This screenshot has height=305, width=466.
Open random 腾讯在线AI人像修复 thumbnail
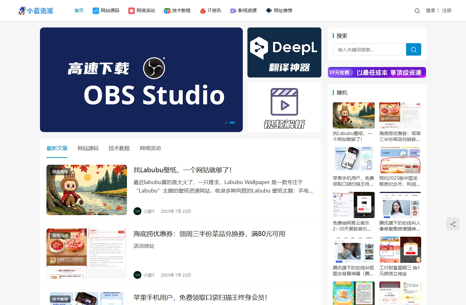(x=400, y=205)
